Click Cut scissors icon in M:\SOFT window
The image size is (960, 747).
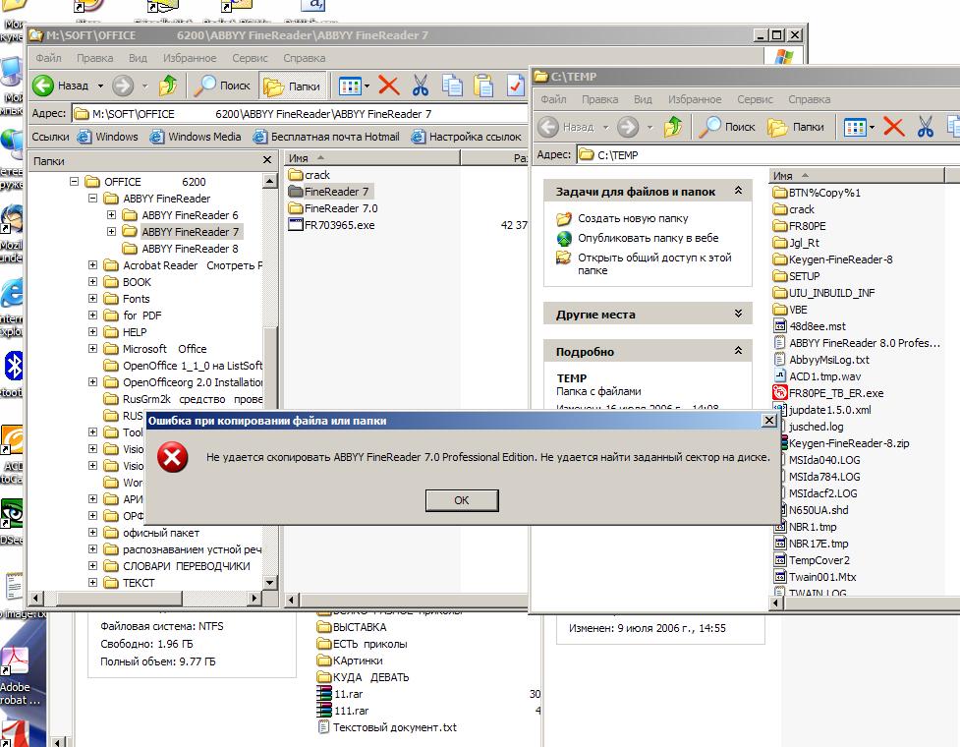(x=420, y=86)
